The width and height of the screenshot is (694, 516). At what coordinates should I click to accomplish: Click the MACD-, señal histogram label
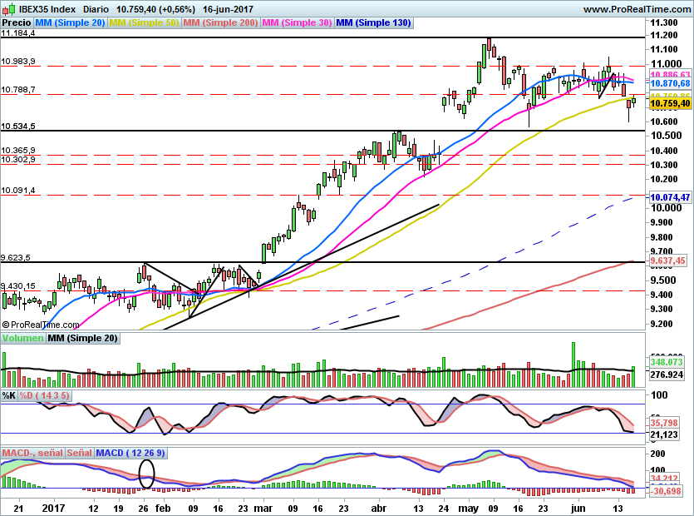point(32,453)
